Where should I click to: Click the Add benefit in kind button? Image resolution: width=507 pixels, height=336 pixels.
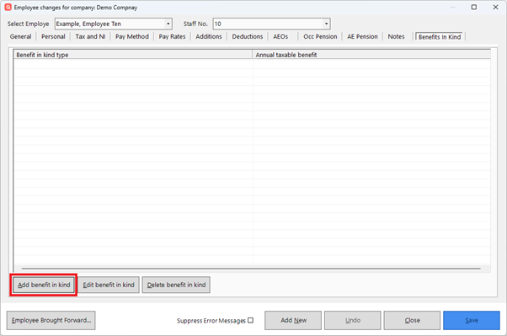tap(44, 285)
